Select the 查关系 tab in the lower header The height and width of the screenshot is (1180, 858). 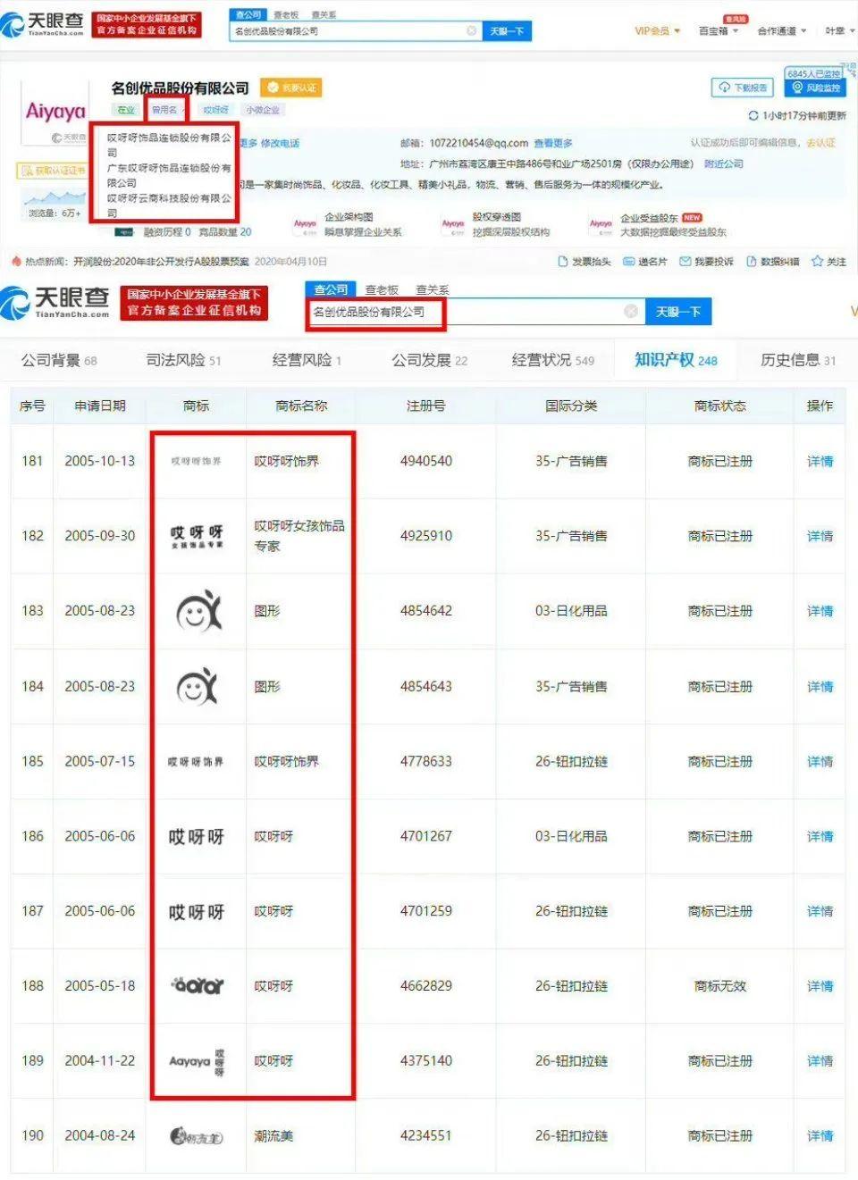tap(433, 290)
